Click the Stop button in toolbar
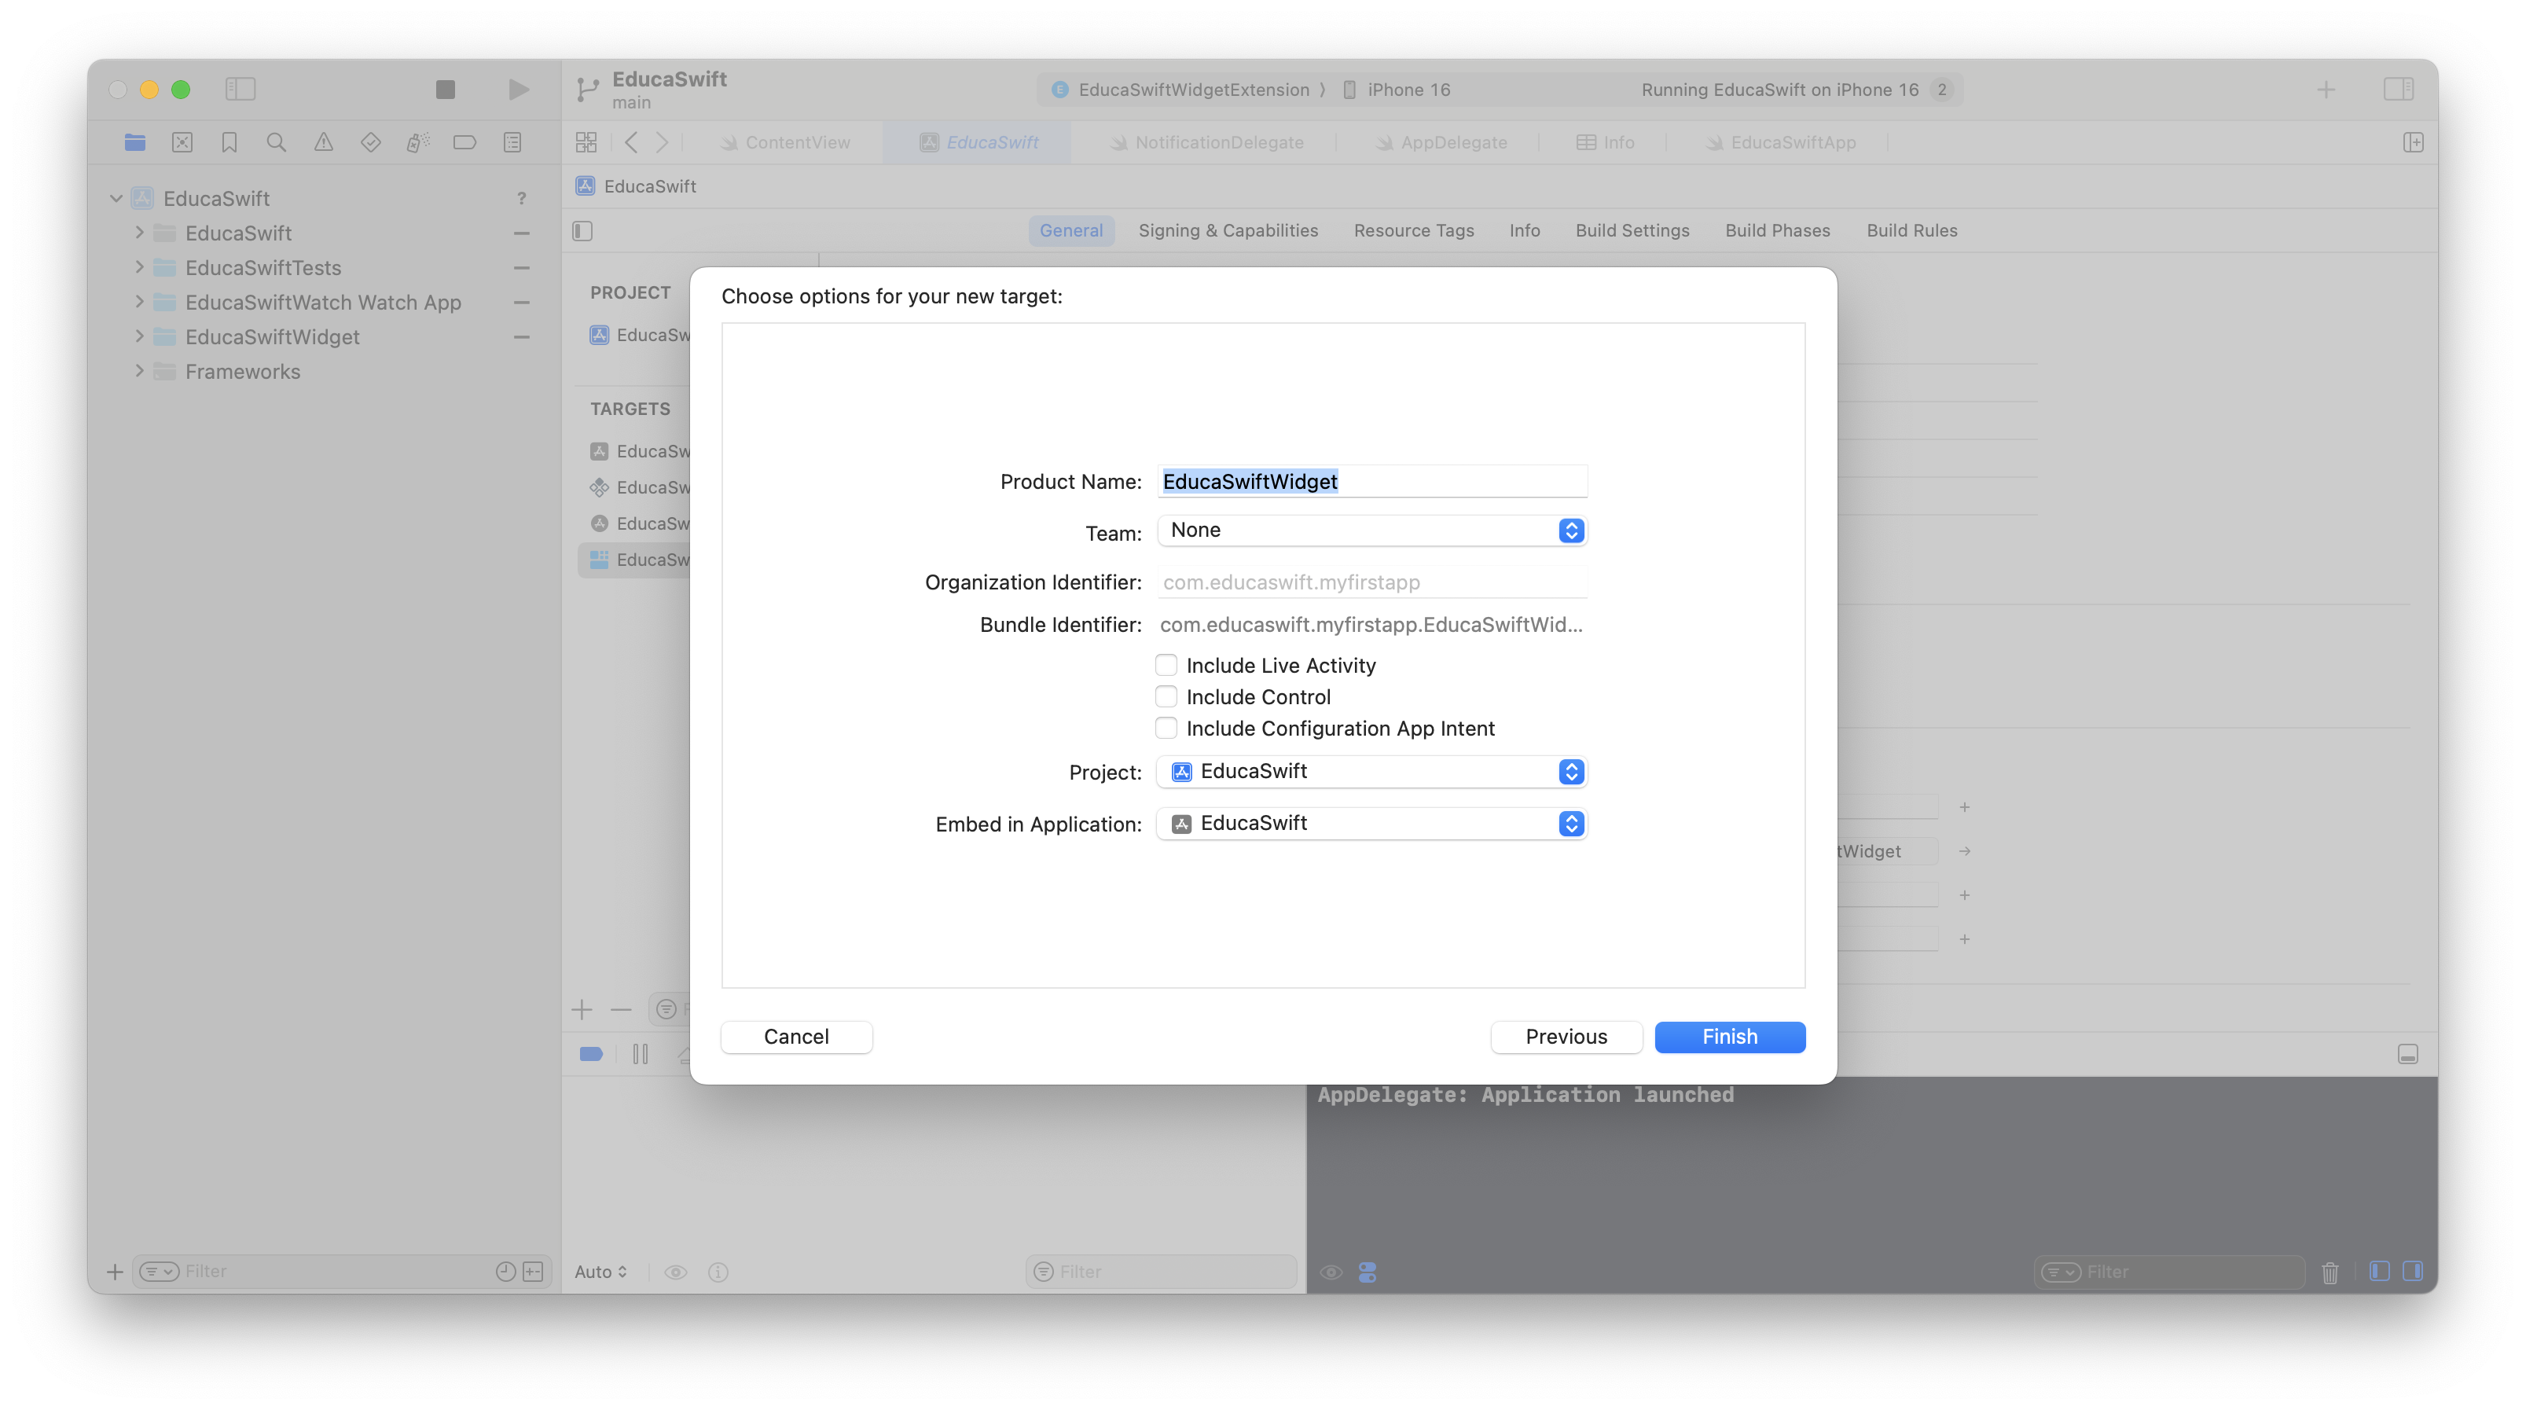 tap(445, 90)
